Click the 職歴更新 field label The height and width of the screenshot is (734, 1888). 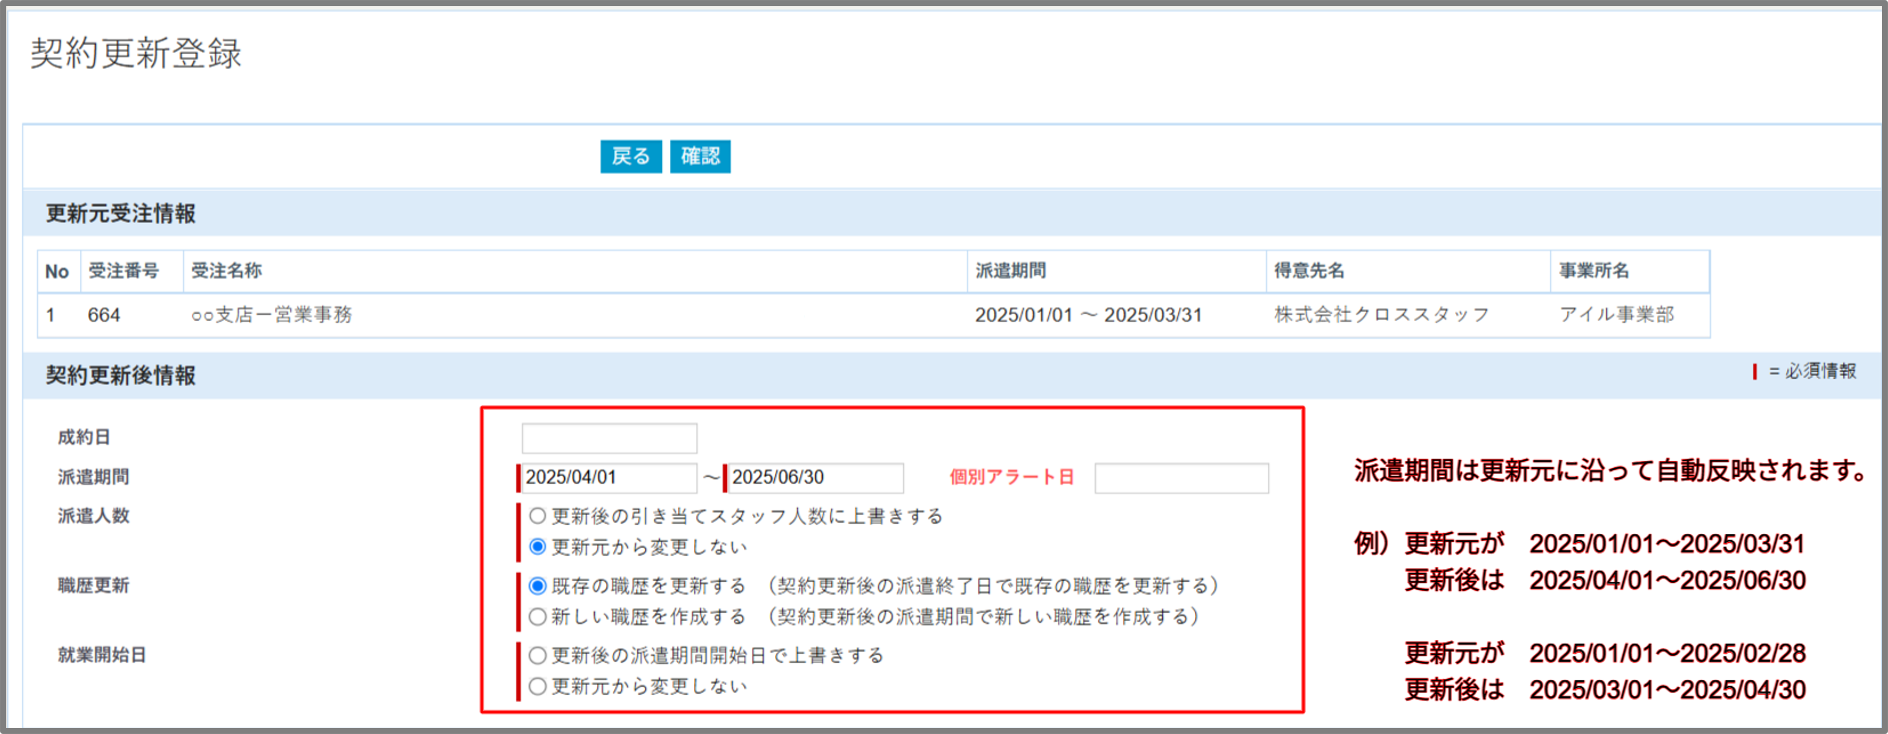pyautogui.click(x=93, y=585)
